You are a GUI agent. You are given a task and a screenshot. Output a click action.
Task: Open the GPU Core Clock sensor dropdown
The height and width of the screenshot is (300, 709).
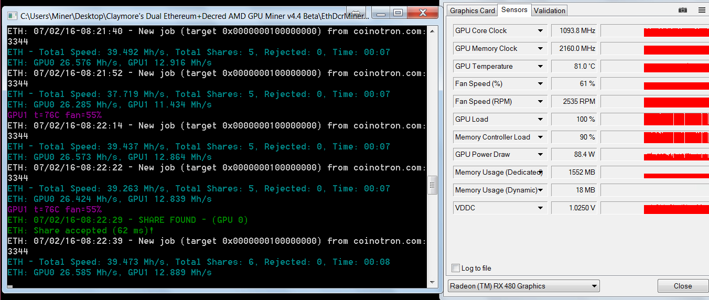click(540, 31)
